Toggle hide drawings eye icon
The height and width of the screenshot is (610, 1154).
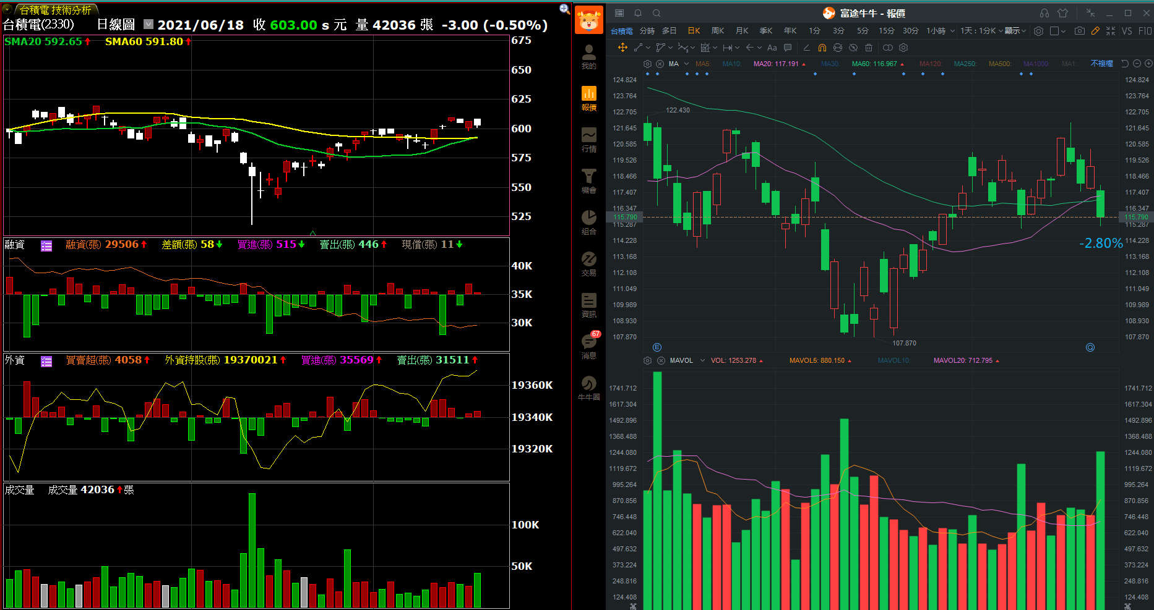point(853,48)
